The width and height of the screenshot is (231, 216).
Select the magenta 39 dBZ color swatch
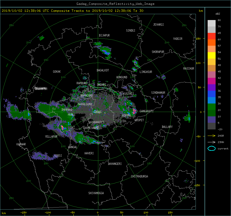click(211, 81)
